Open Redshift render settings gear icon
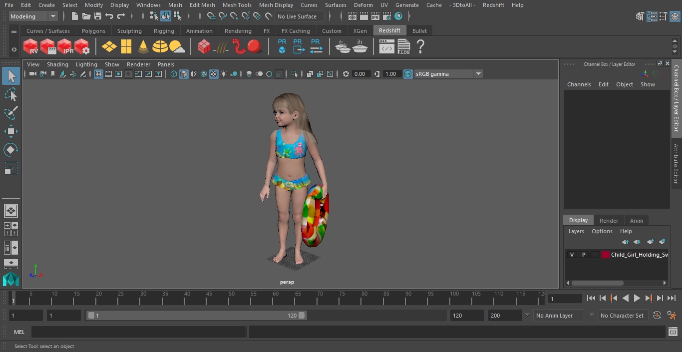Screen dimensions: 682x352 [82, 47]
